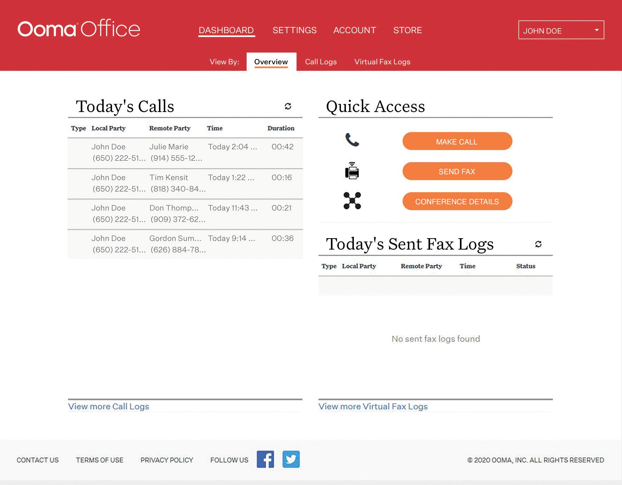Image resolution: width=622 pixels, height=485 pixels.
Task: Click the SEND FAX button
Action: tap(457, 171)
